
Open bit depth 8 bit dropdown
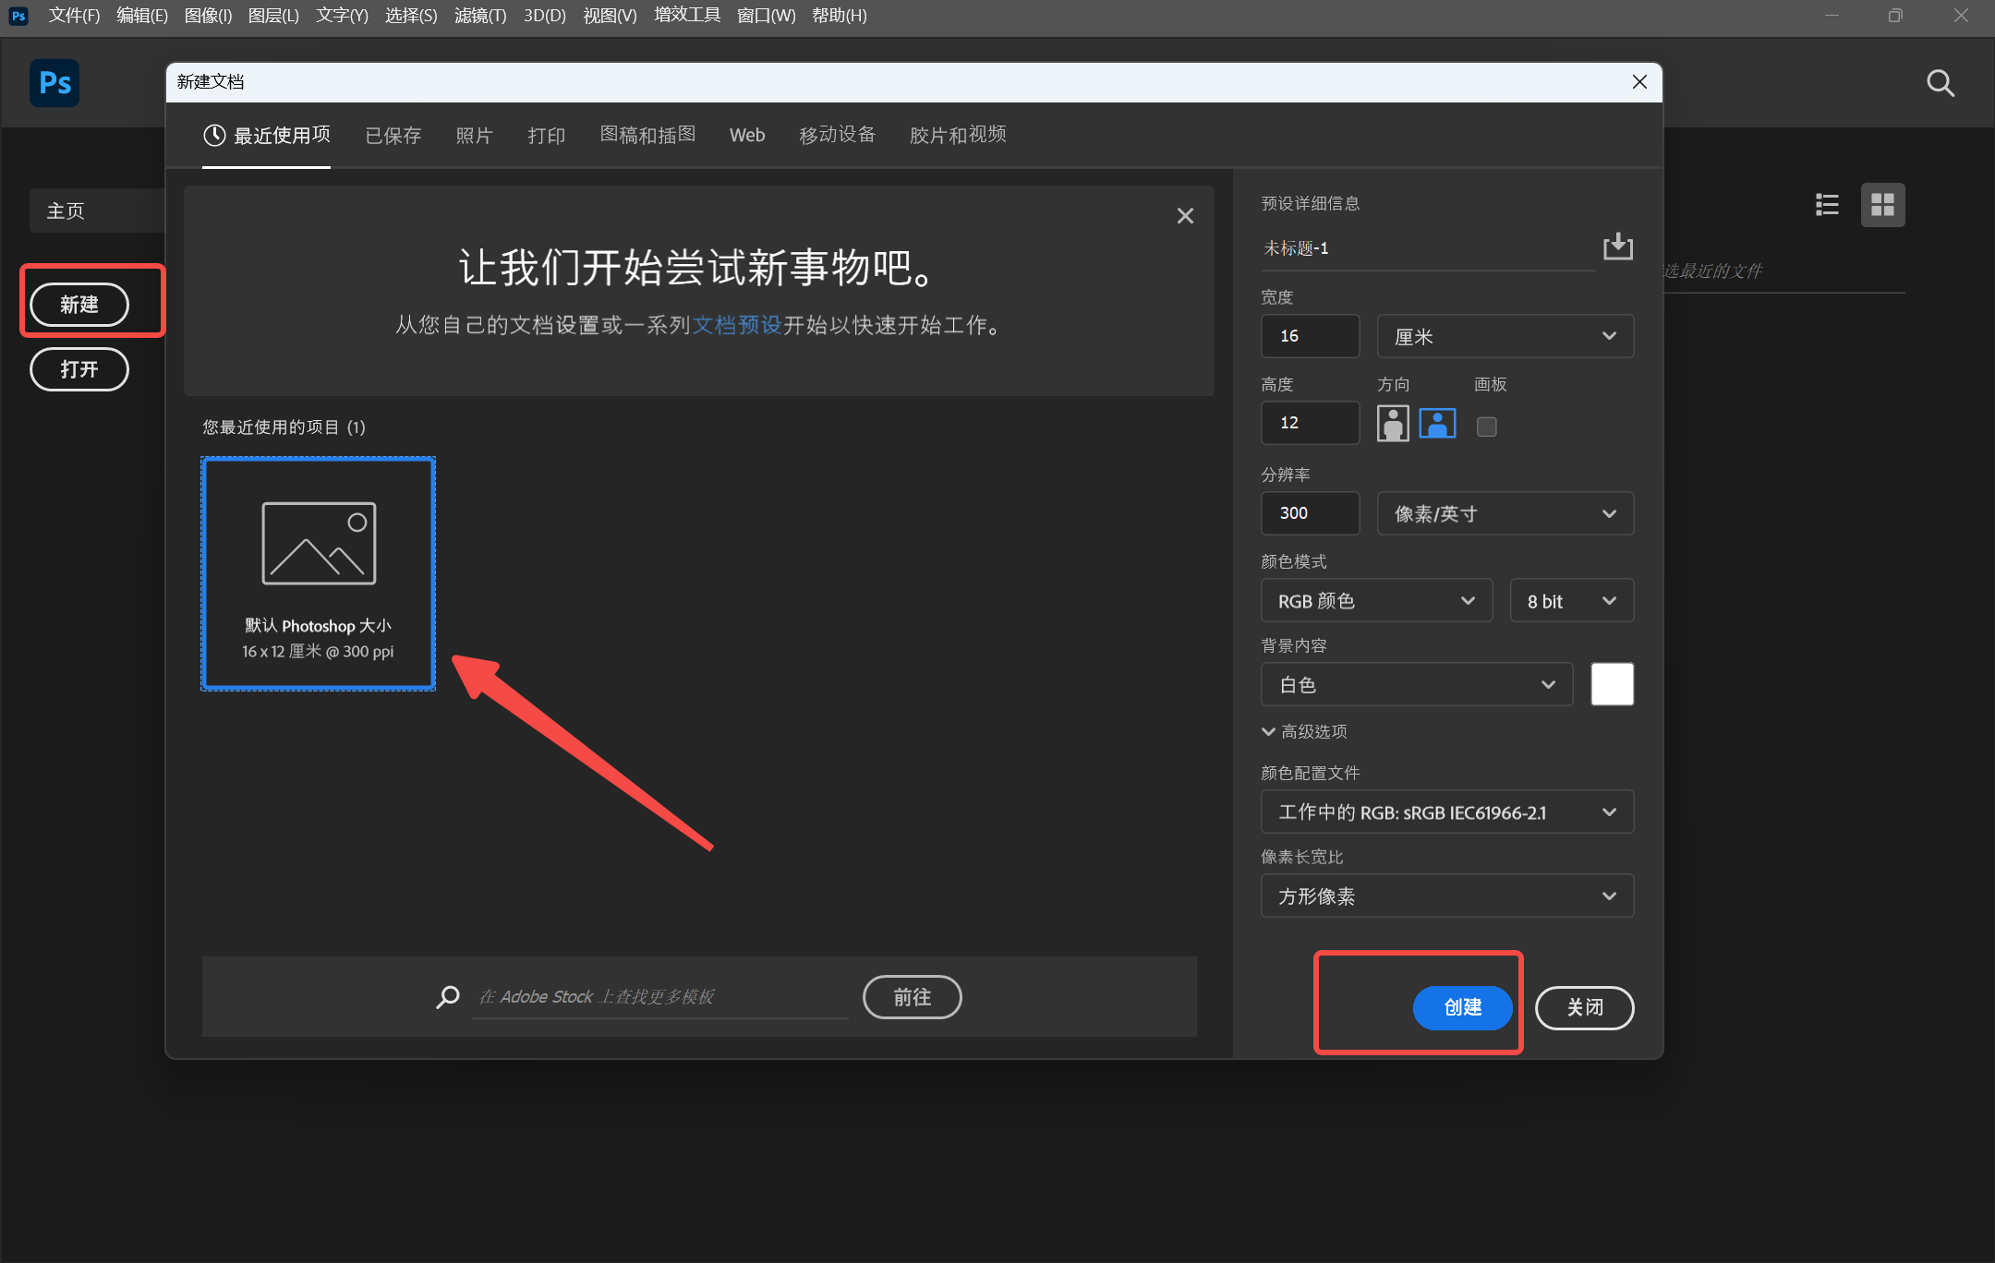(x=1572, y=601)
